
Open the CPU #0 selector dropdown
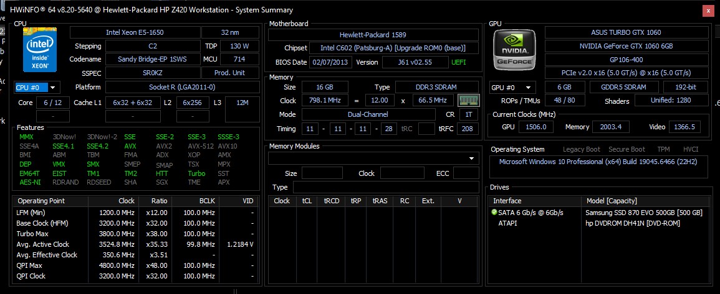coord(36,88)
